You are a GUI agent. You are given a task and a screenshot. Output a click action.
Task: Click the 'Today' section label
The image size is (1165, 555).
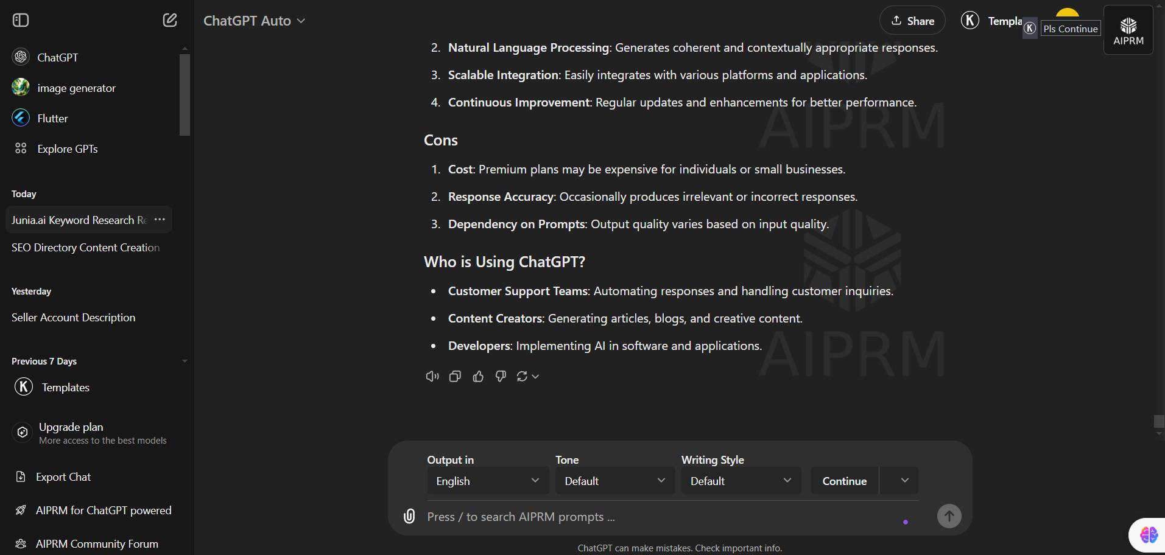pyautogui.click(x=24, y=194)
